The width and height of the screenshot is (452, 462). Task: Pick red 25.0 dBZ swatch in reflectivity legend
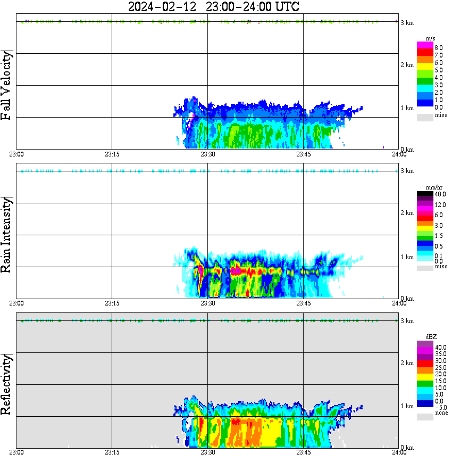point(425,364)
